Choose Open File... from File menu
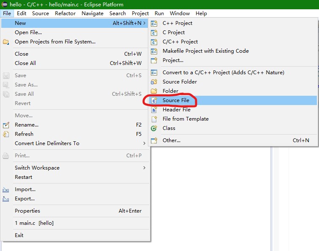Viewport: 319px width, 251px height. coord(75,32)
